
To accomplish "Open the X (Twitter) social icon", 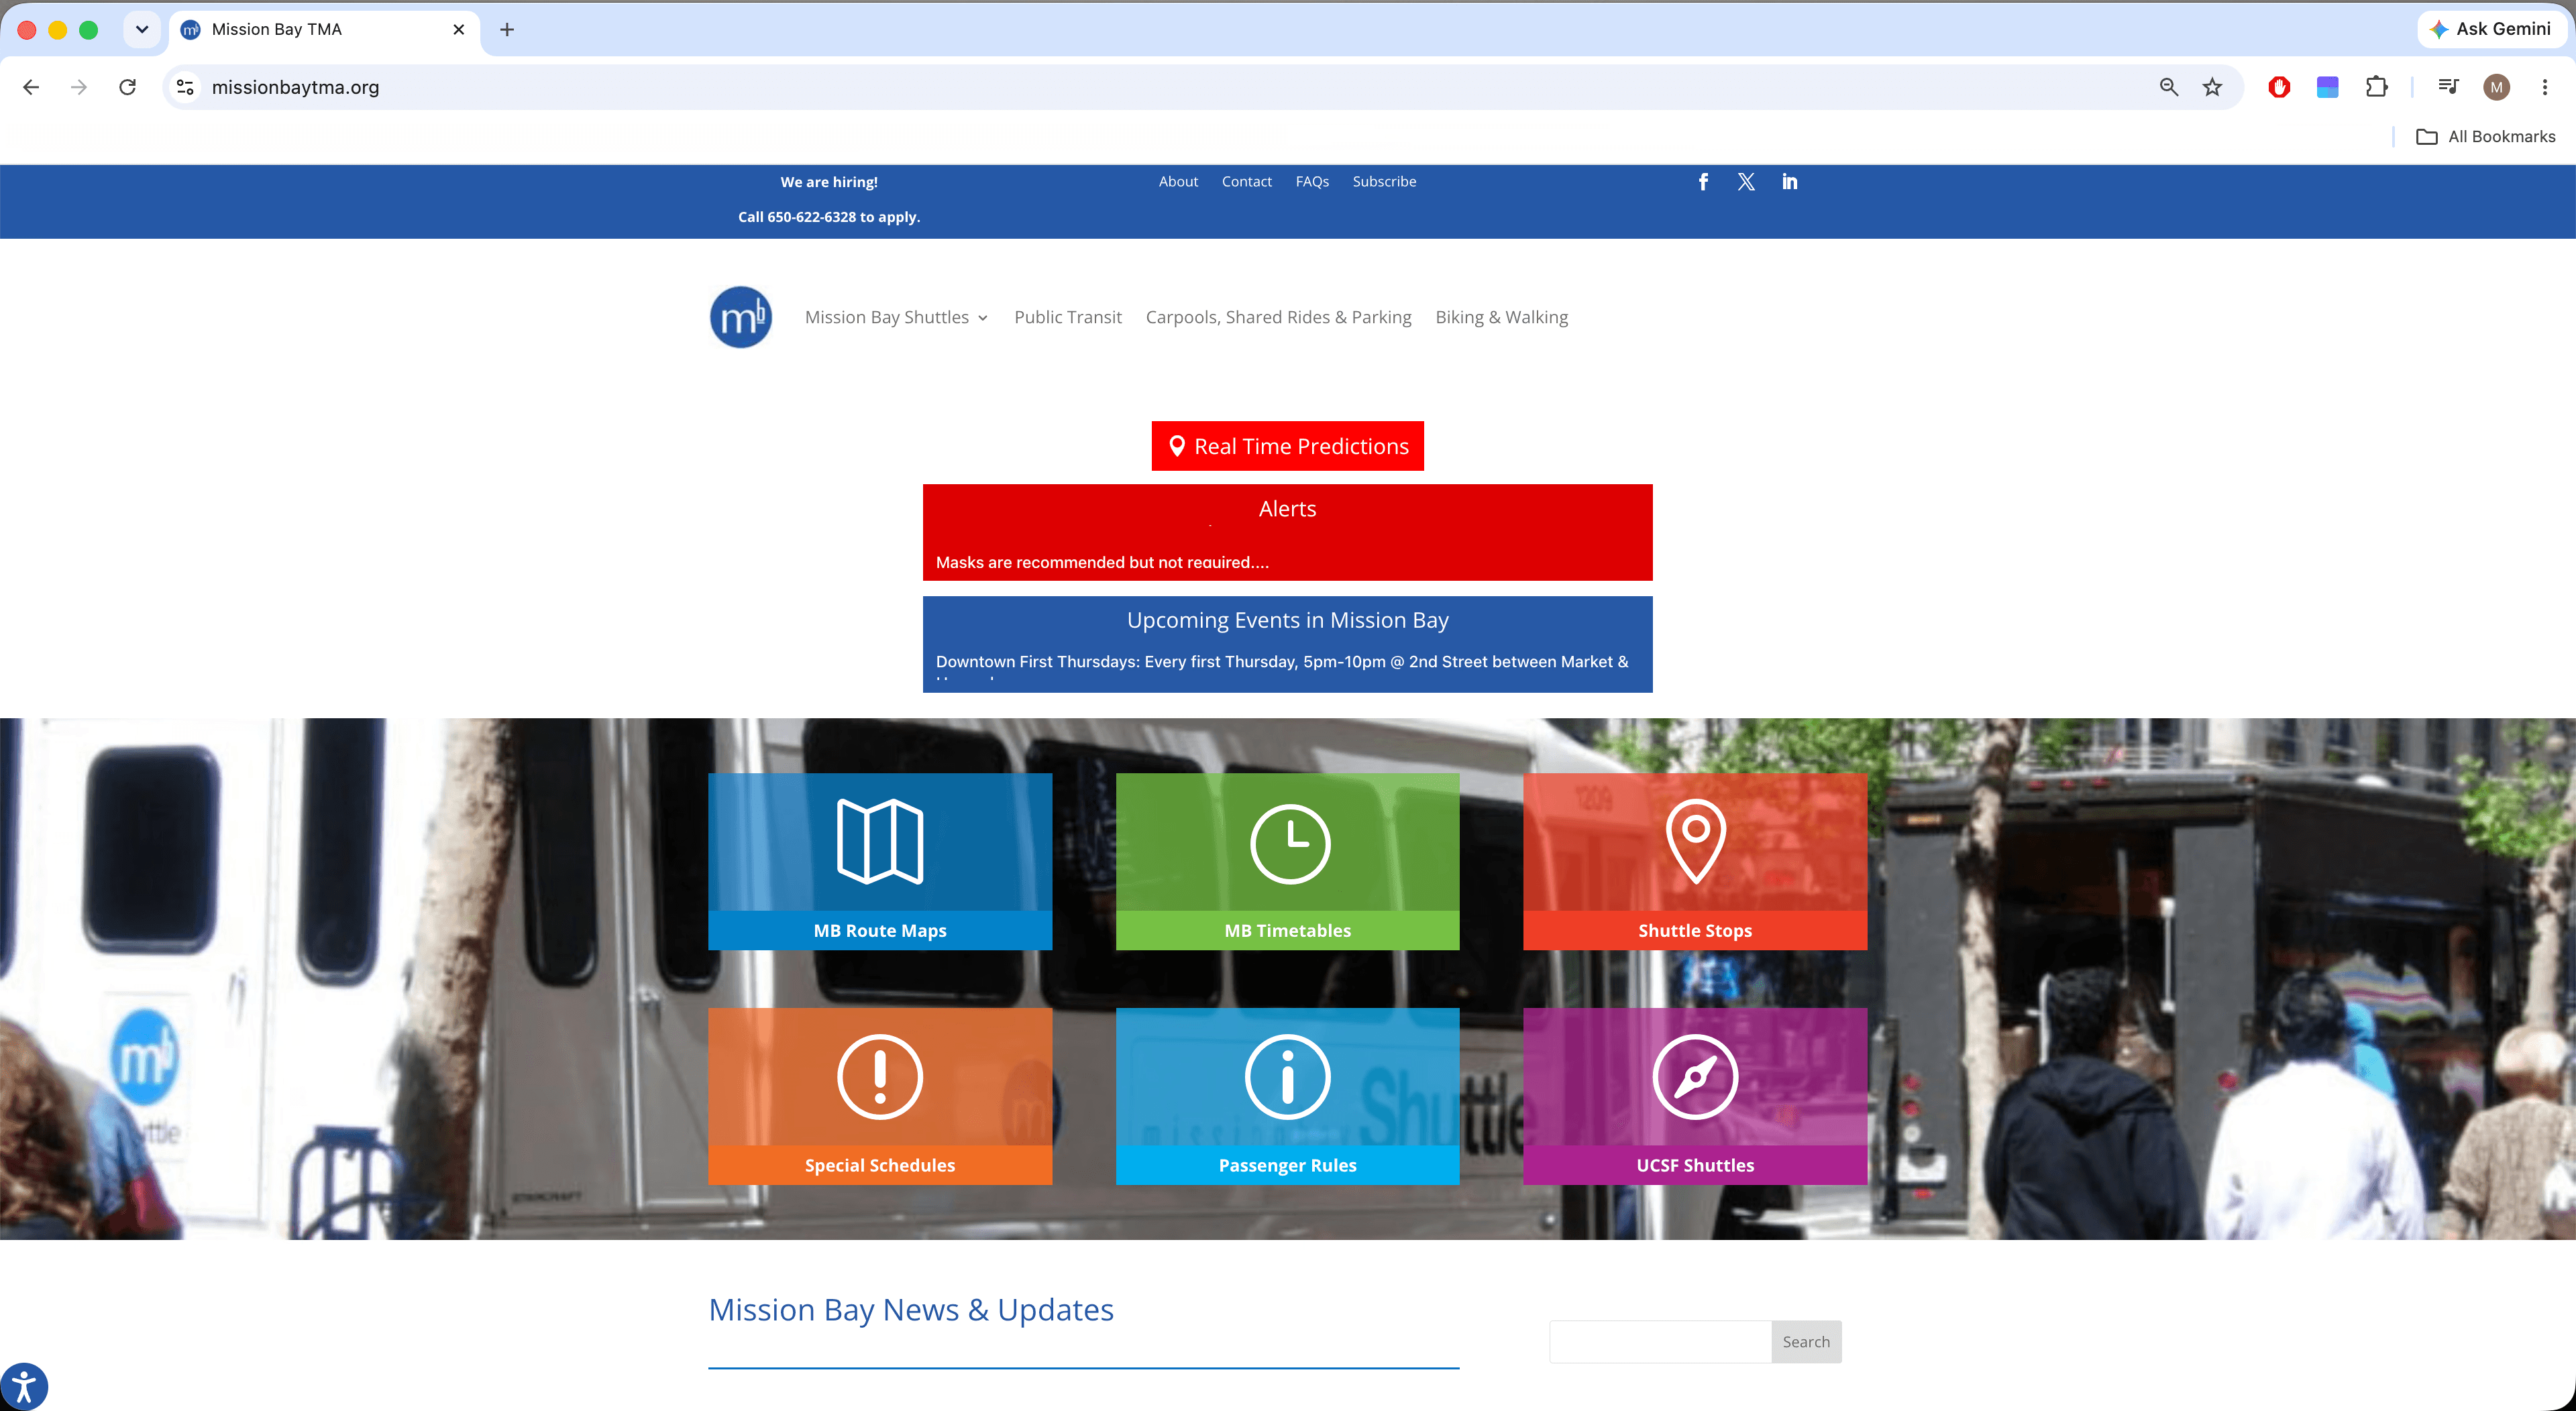I will [1746, 182].
